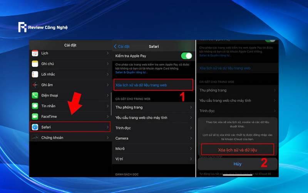Tap the Safari compass icon
Screen dimensions: 308x193
coord(35,127)
